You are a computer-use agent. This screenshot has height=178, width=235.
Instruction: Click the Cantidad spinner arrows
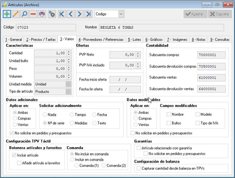pos(69,53)
